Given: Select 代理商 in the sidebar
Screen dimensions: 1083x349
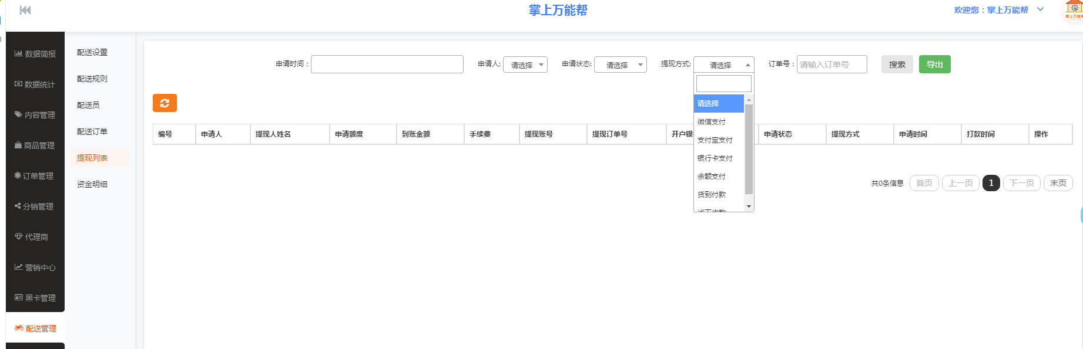Looking at the screenshot, I should click(32, 237).
